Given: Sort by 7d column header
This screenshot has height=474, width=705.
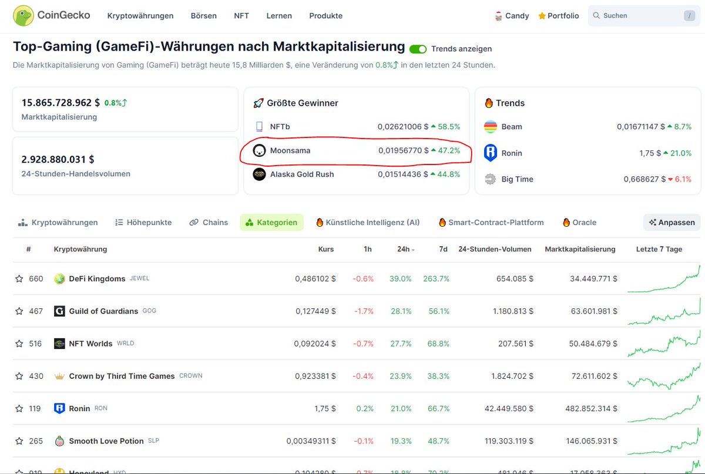Looking at the screenshot, I should pos(443,249).
